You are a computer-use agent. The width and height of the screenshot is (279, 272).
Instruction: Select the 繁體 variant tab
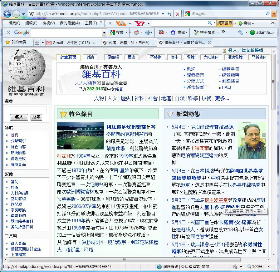click(191, 57)
